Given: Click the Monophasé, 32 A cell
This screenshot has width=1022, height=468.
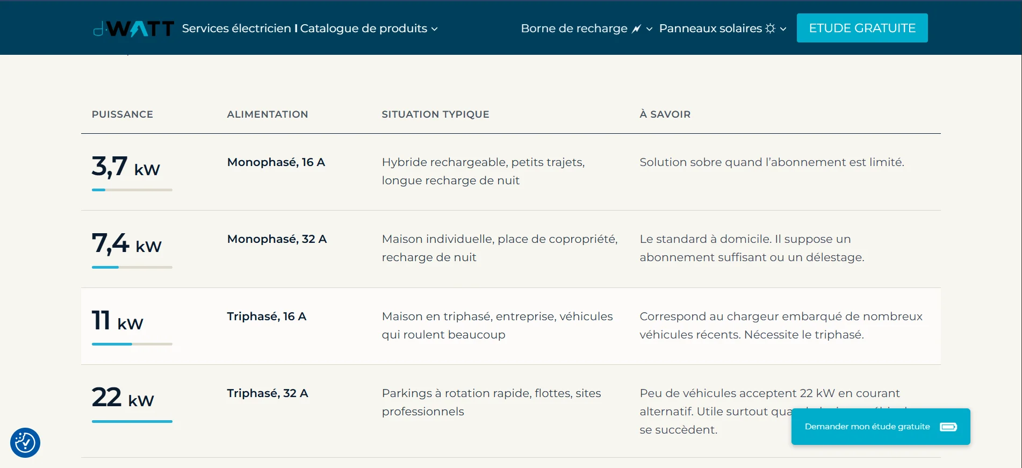Looking at the screenshot, I should [x=277, y=239].
